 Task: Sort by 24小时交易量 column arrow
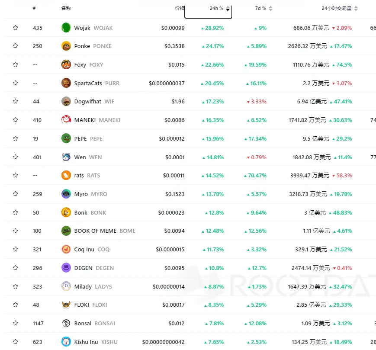point(356,8)
